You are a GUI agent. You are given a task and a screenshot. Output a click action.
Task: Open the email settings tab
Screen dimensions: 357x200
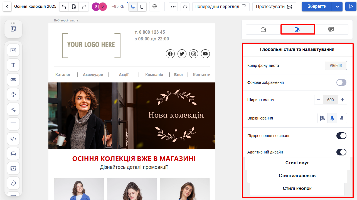pos(263,30)
